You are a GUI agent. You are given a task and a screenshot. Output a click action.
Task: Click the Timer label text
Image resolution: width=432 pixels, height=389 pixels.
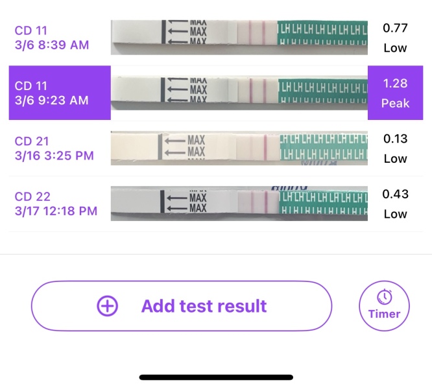point(385,314)
